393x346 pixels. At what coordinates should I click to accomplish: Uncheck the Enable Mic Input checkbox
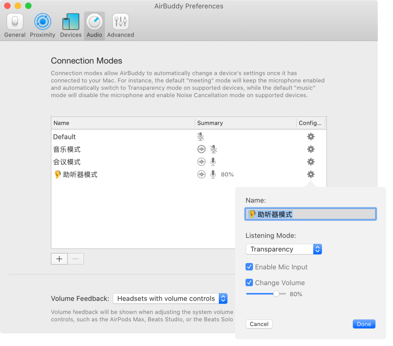(x=249, y=267)
